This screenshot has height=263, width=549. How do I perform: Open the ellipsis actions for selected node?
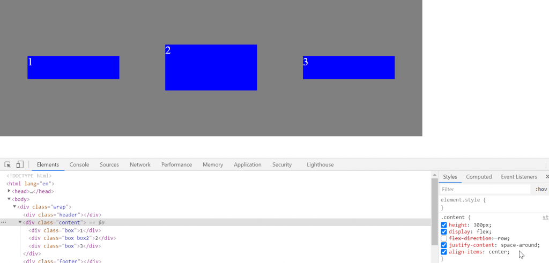[x=4, y=222]
